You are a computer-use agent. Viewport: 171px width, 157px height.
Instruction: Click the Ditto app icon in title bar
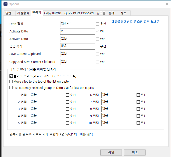pos(5,4)
